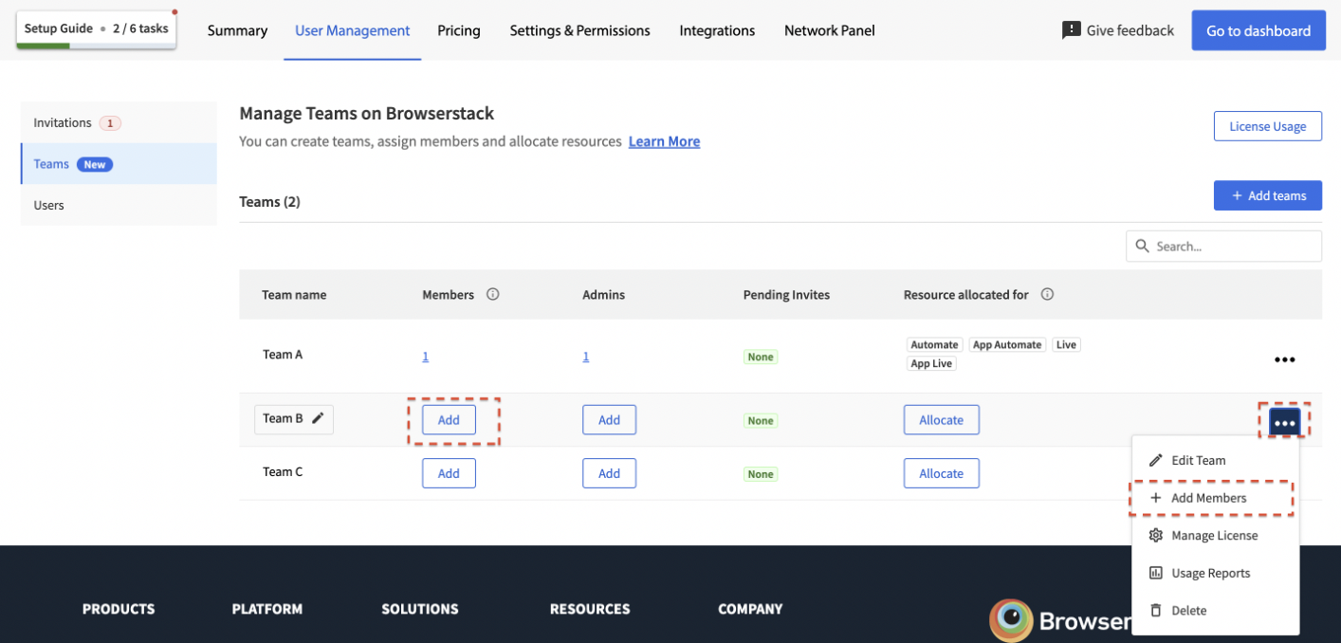Open the Settings & Permissions tab
This screenshot has height=643, width=1341.
coord(579,30)
